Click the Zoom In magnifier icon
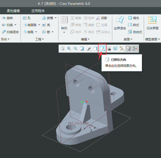The image size is (161, 158). [69, 48]
